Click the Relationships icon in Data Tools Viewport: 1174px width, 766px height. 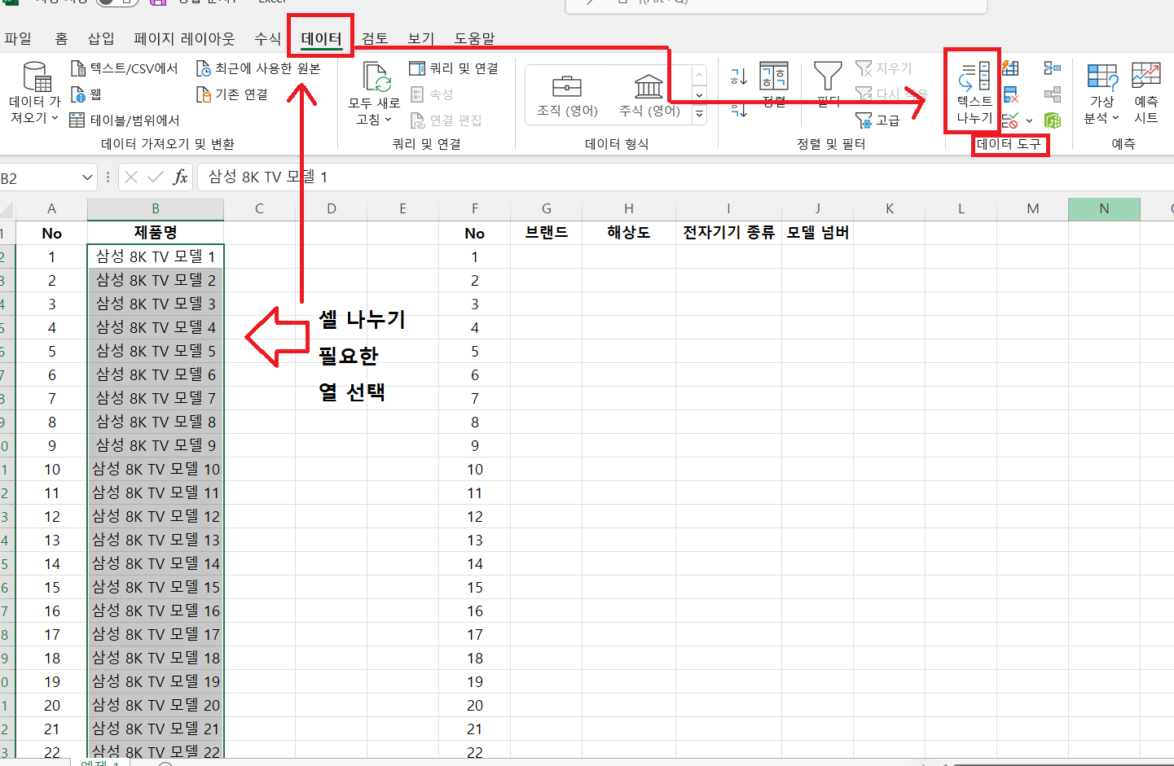click(x=1053, y=94)
